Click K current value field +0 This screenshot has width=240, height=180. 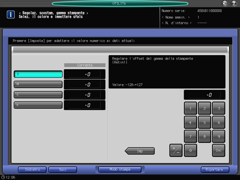coord(84,105)
